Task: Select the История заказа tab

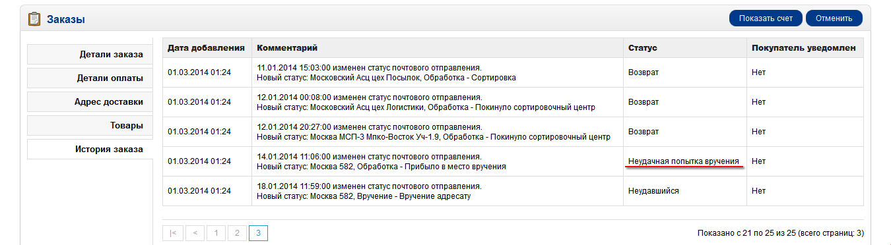Action: [90, 150]
